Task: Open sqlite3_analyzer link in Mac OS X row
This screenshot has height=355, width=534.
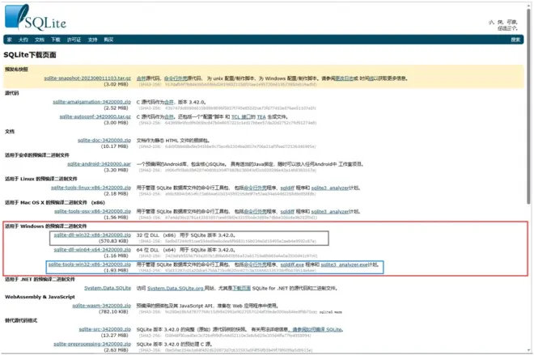Action: [x=330, y=211]
